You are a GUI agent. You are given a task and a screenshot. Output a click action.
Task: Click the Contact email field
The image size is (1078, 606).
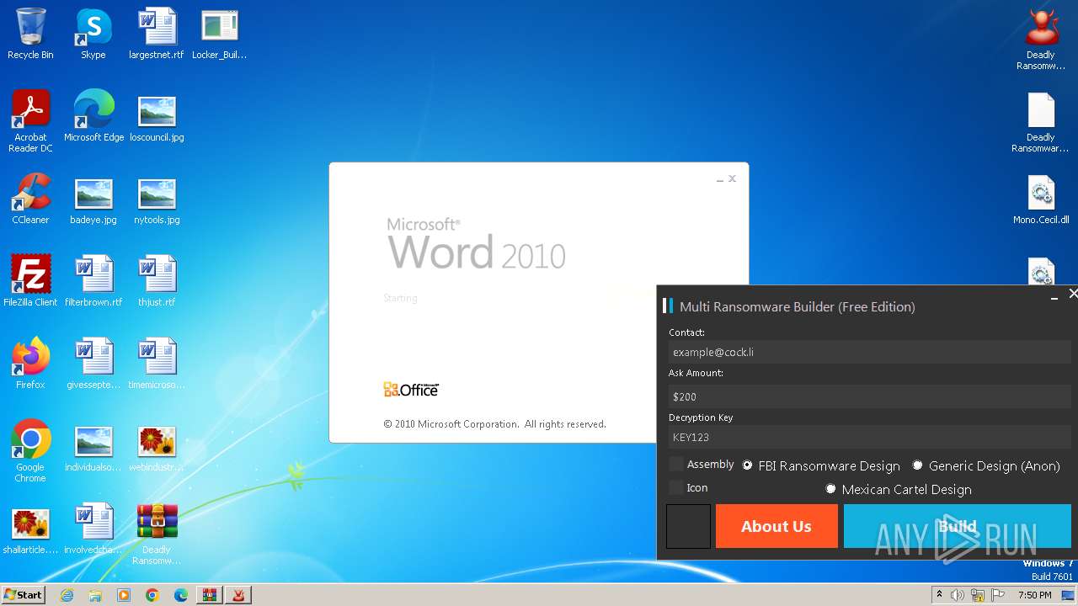tap(869, 352)
